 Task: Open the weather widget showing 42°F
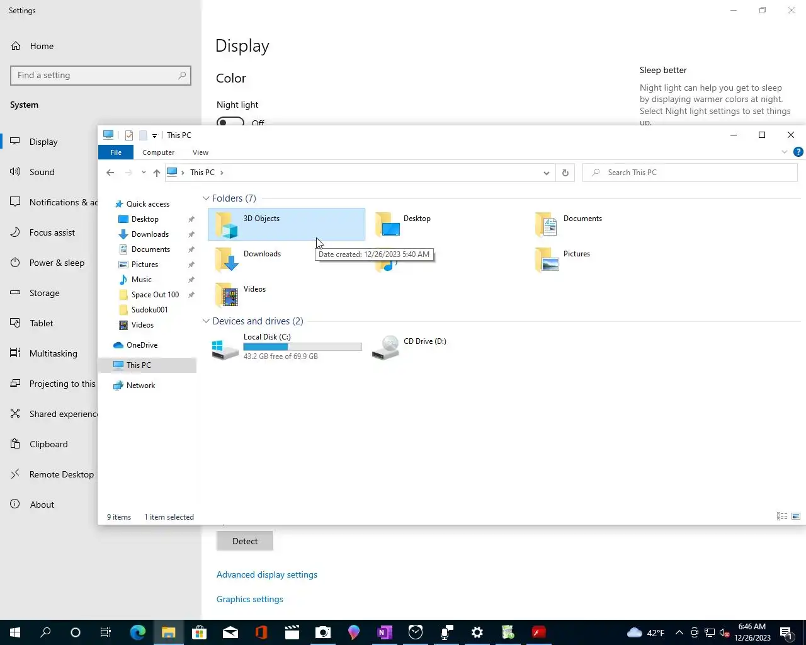coord(646,632)
